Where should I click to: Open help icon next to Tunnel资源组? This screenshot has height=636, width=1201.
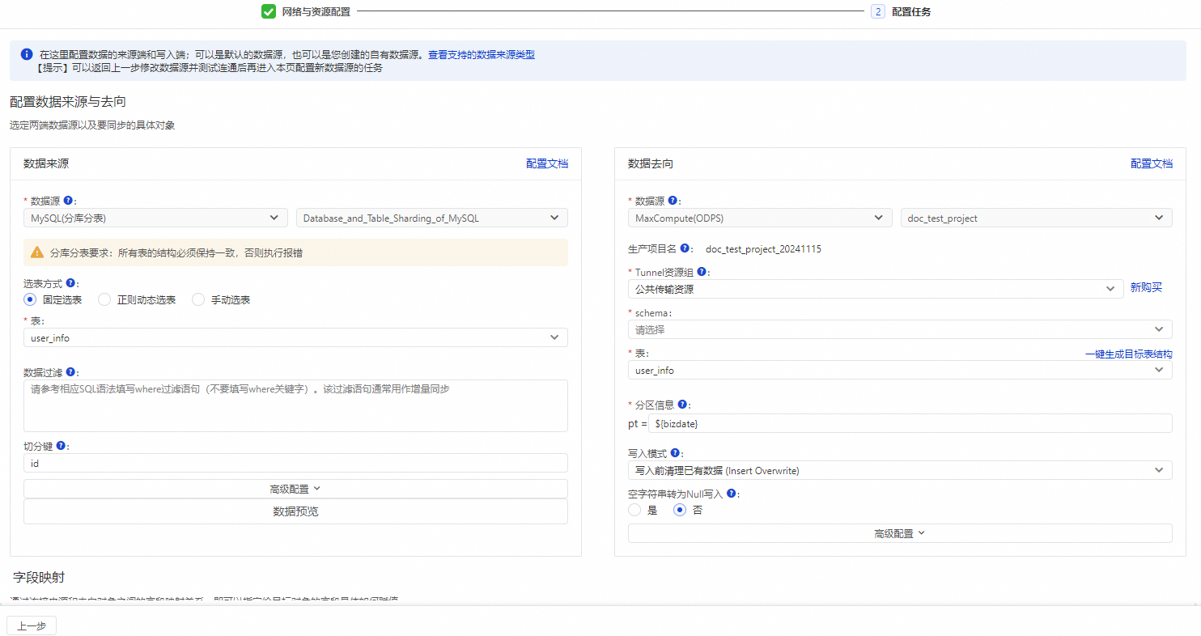702,272
